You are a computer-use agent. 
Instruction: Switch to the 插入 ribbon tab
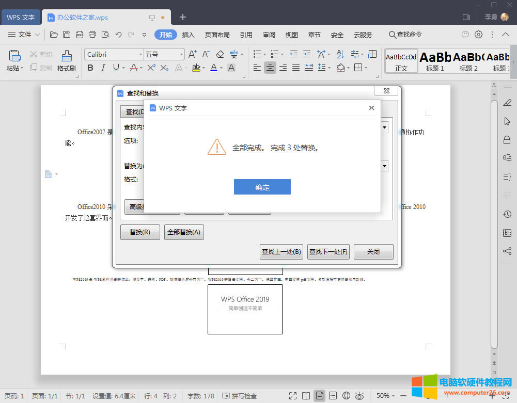click(x=189, y=35)
